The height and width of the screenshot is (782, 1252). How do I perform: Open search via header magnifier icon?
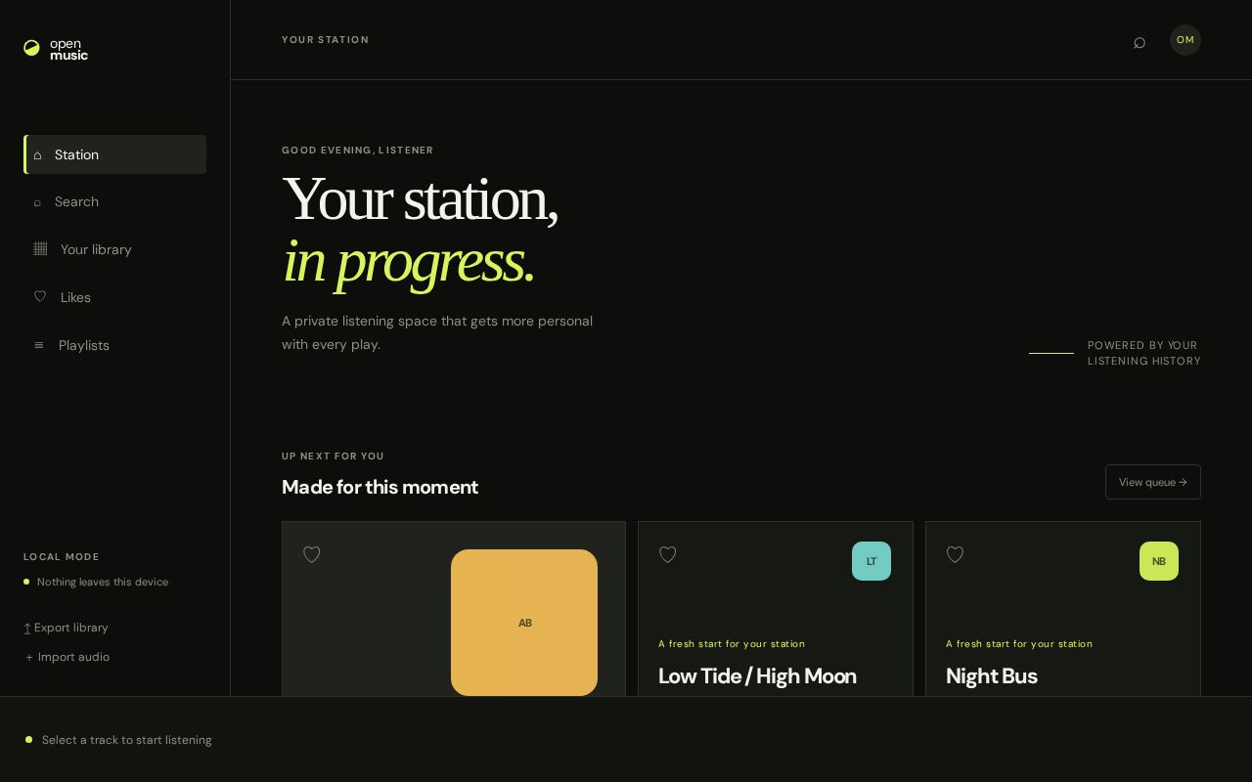coord(1140,42)
